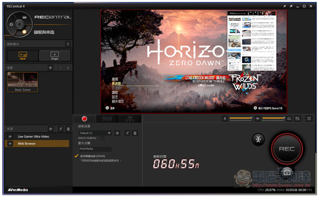Click the 060H55M remaining time display
319x197 pixels.
176,164
